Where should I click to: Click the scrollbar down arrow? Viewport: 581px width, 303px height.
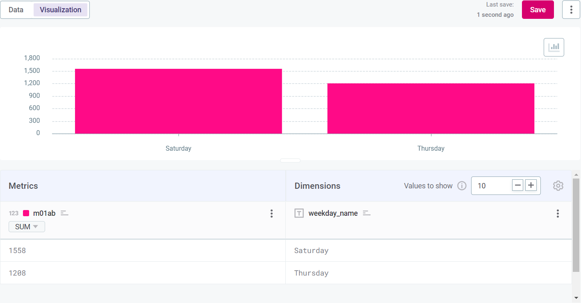coord(576,298)
